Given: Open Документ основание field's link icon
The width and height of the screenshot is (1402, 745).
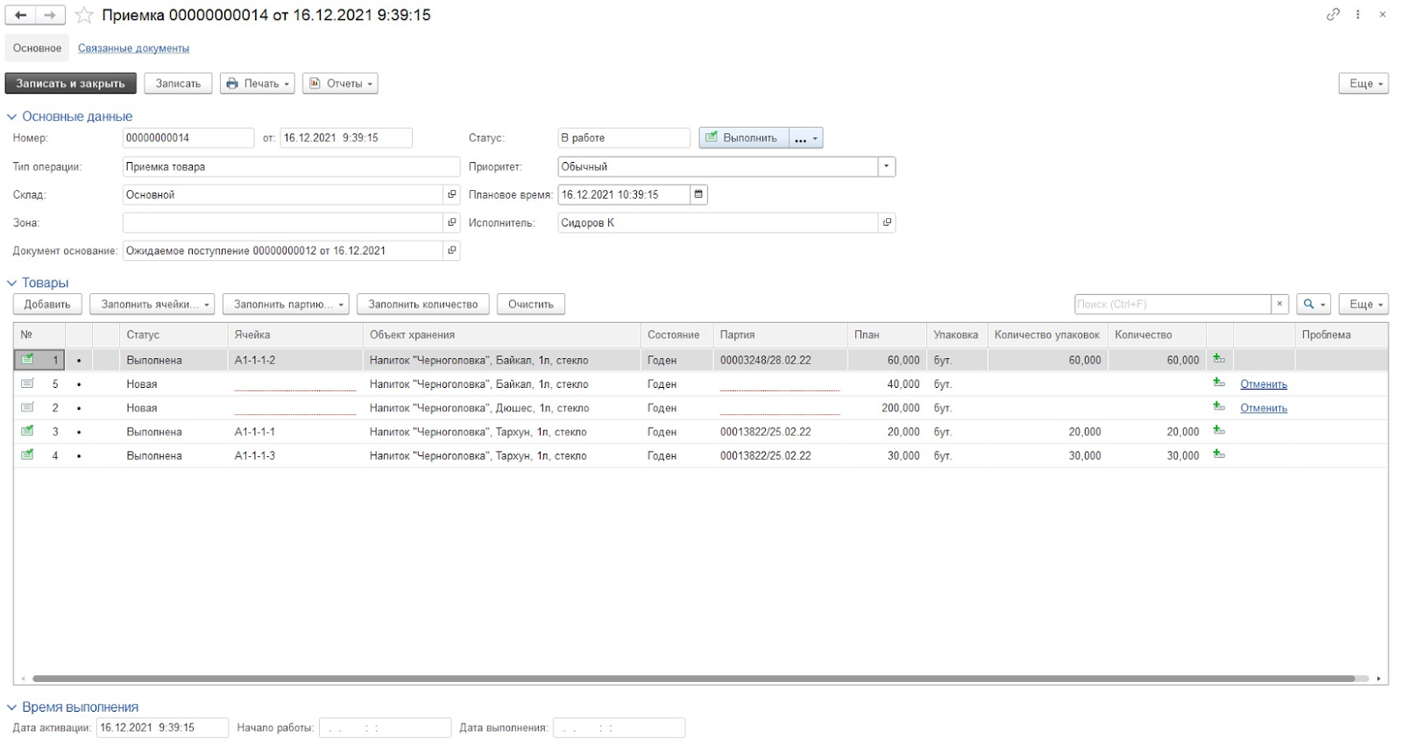Looking at the screenshot, I should pyautogui.click(x=452, y=250).
